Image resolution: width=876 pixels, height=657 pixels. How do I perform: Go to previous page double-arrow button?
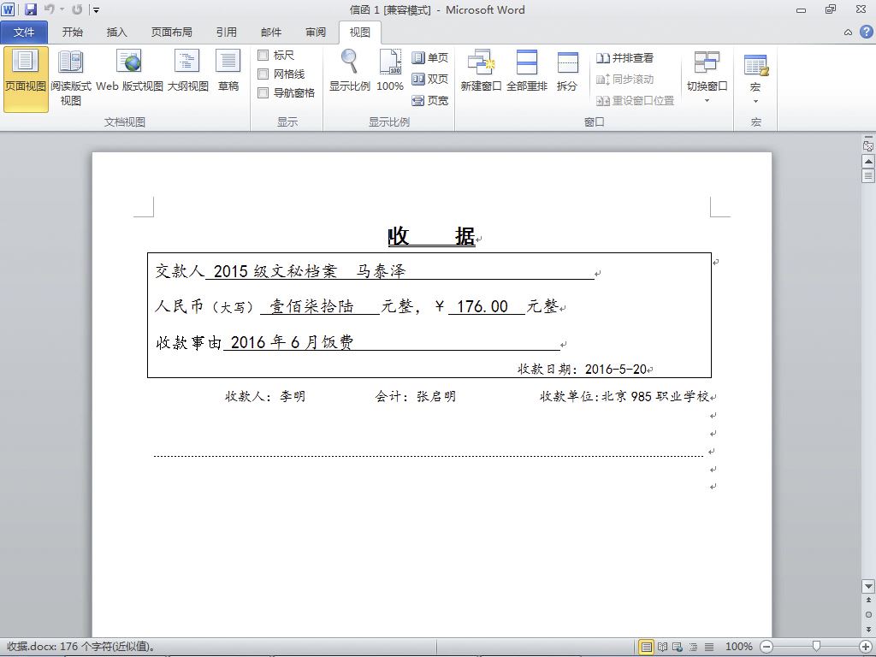(868, 601)
